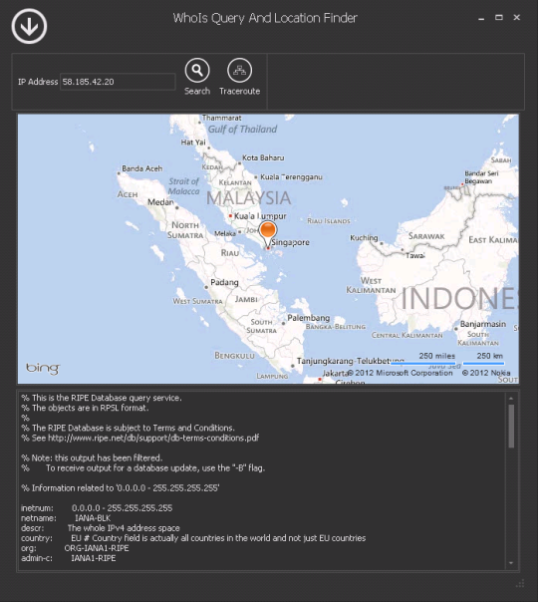Click 'Hat Yai' label on map
This screenshot has width=538, height=602.
pyautogui.click(x=193, y=143)
